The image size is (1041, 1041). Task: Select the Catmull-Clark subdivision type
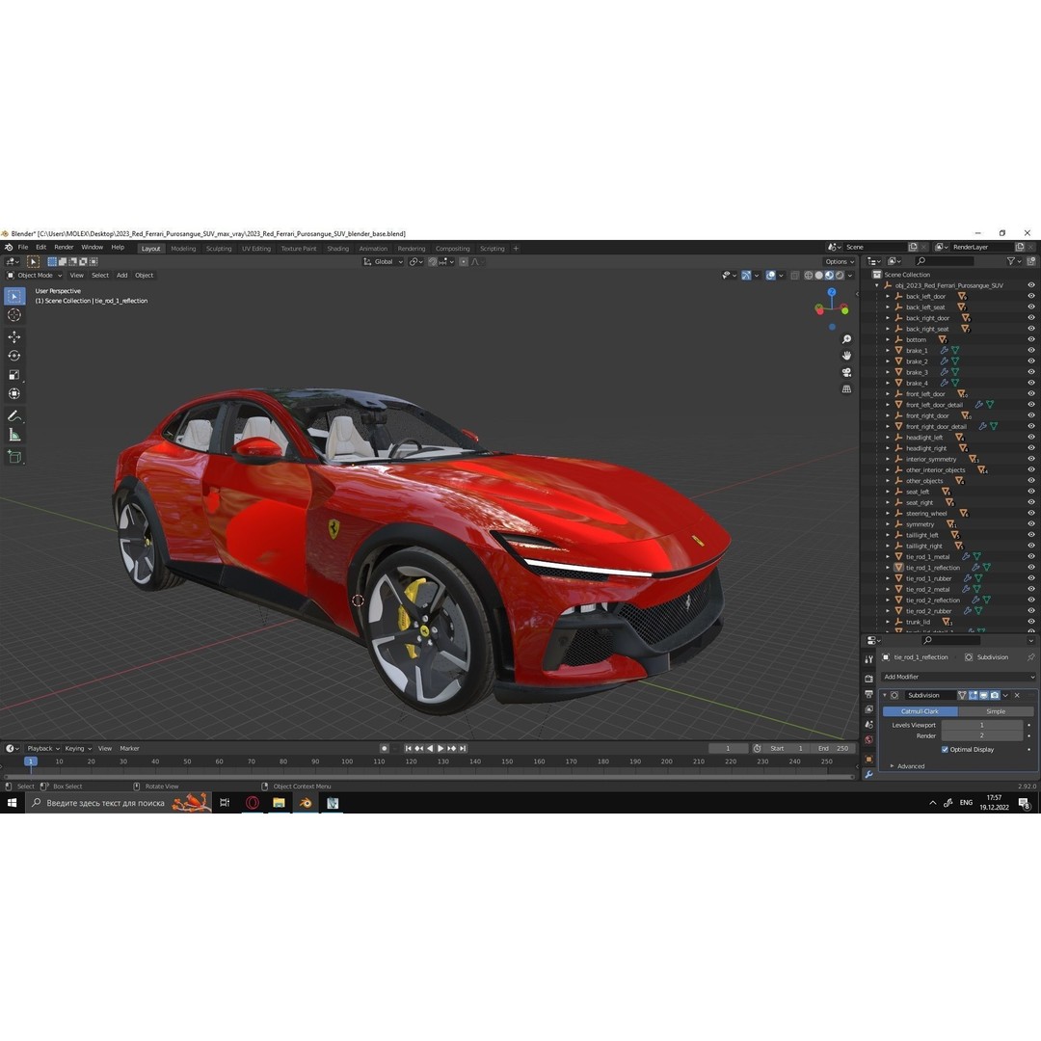(921, 711)
